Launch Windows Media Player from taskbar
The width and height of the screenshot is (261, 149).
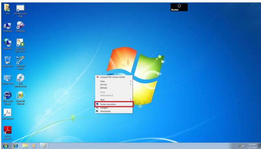(x=34, y=146)
